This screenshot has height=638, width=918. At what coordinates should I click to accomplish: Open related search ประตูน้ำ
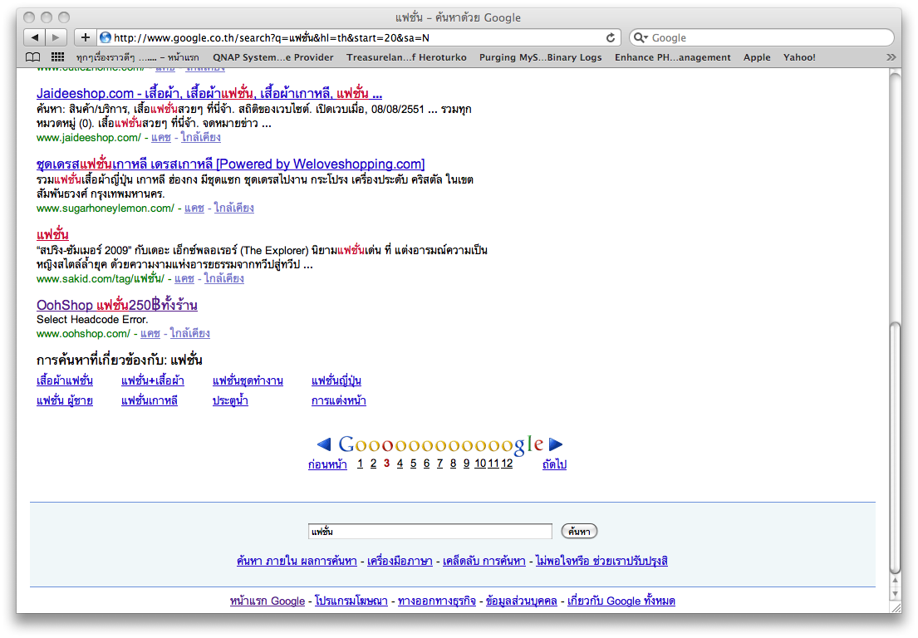tap(230, 401)
